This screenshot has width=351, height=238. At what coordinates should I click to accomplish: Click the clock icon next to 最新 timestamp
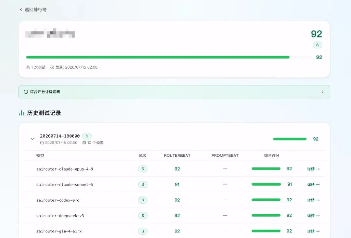tap(52, 67)
